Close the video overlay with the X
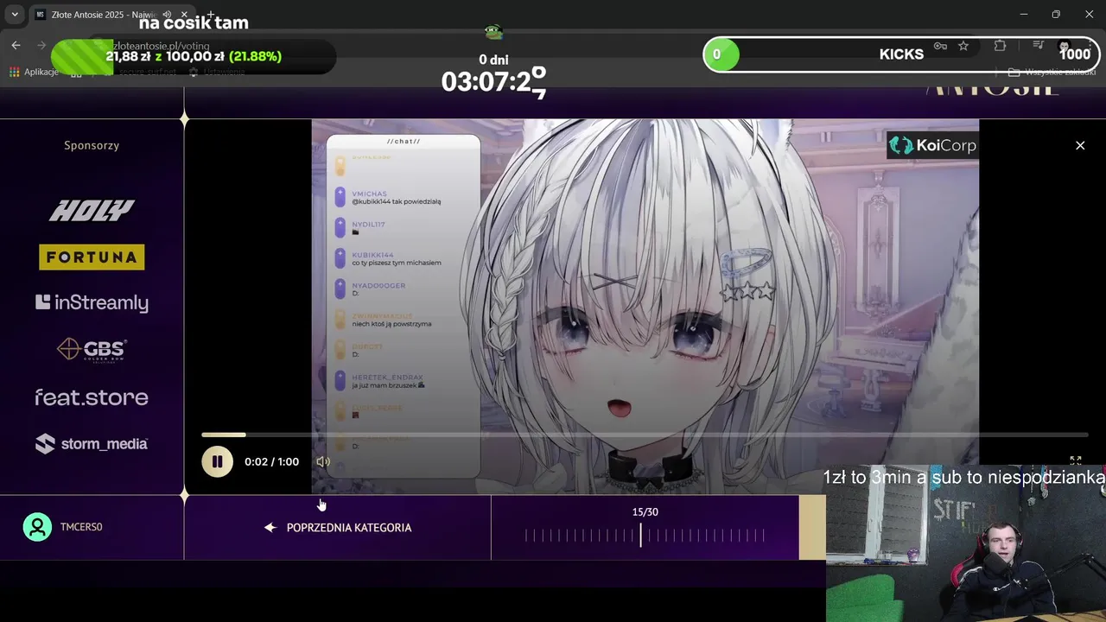 [x=1080, y=145]
